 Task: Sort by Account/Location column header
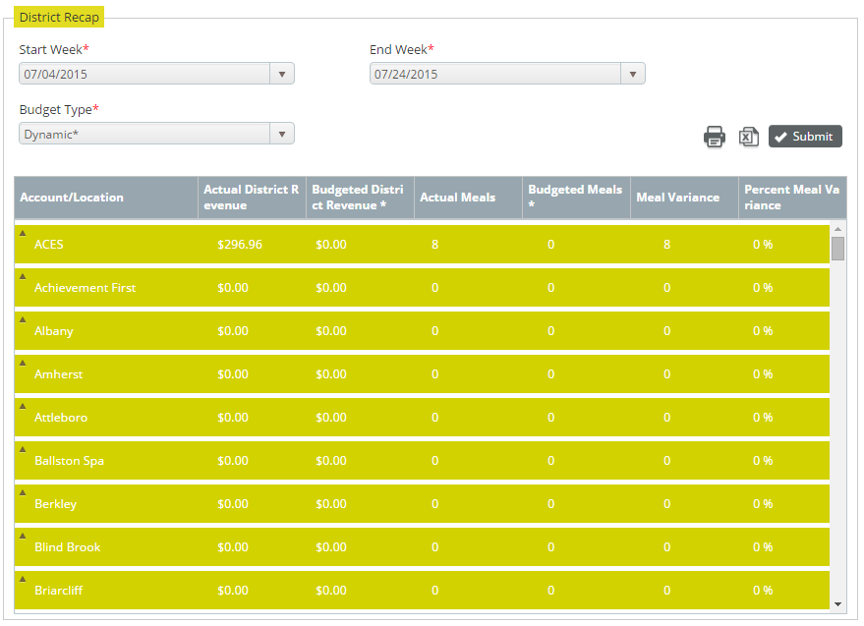(72, 198)
